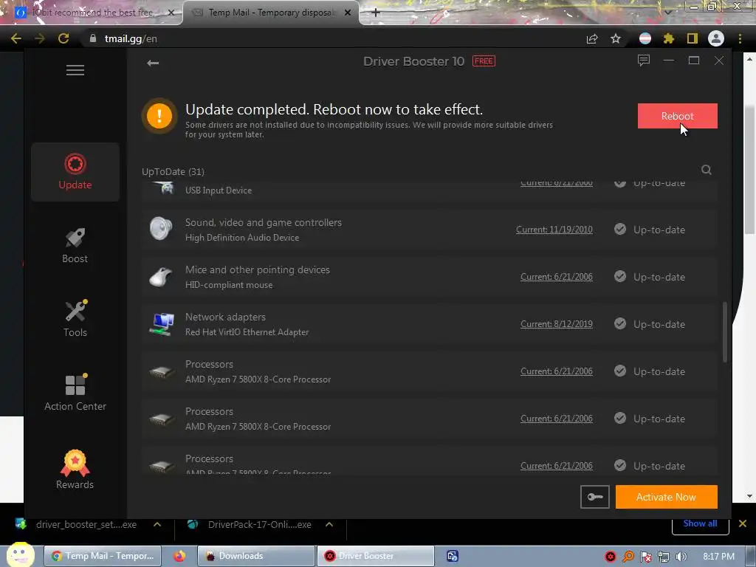
Task: Open the Temp Mail taskbar window
Action: (x=103, y=556)
